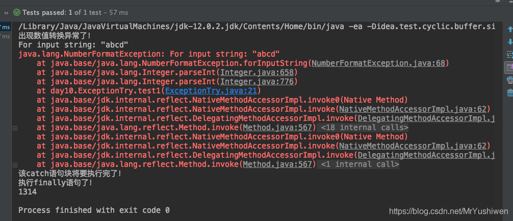Expand the 1 internal call fold
This screenshot has height=221, width=513.
(x=360, y=164)
